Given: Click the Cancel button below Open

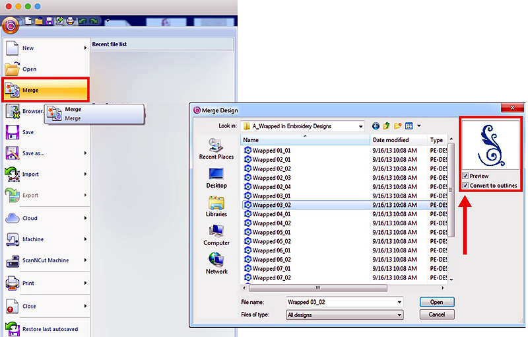Looking at the screenshot, I should (437, 315).
